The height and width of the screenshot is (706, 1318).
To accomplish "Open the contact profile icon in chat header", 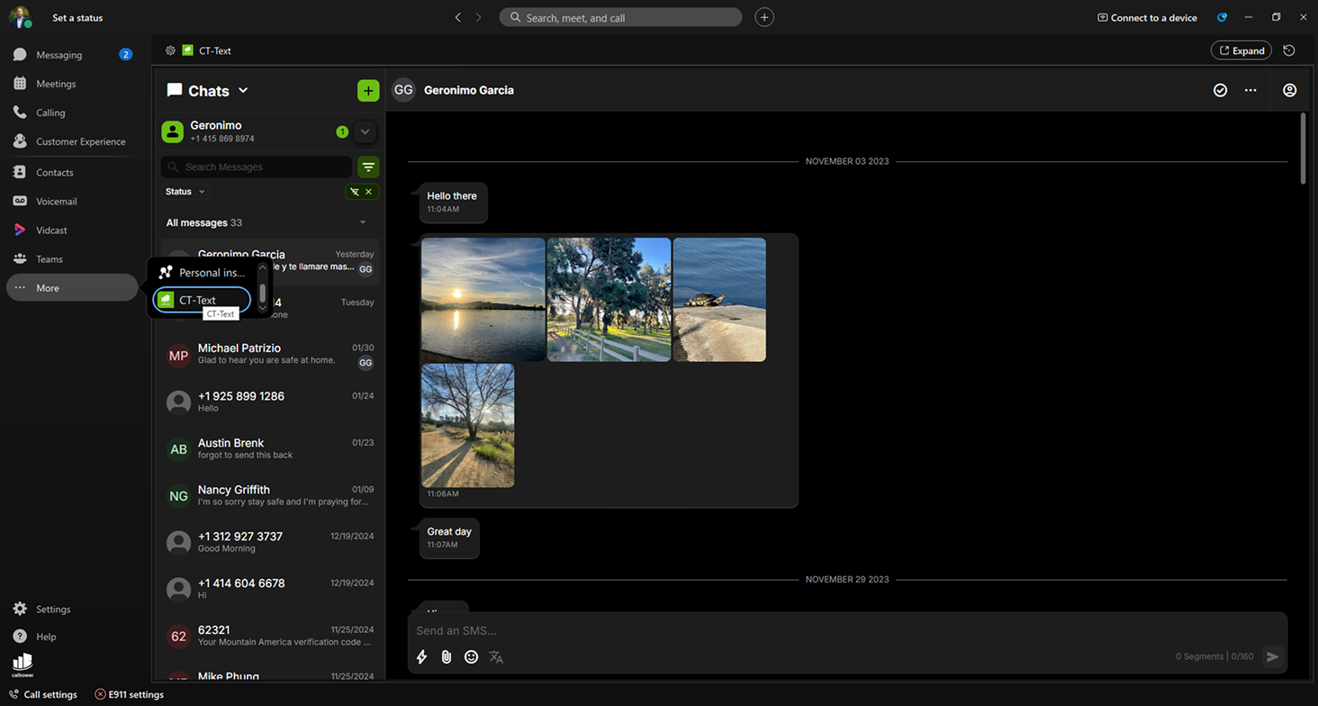I will click(1289, 90).
